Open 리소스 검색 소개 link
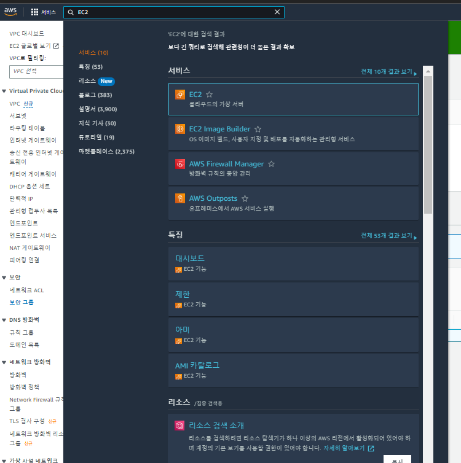The width and height of the screenshot is (461, 463). 216,426
